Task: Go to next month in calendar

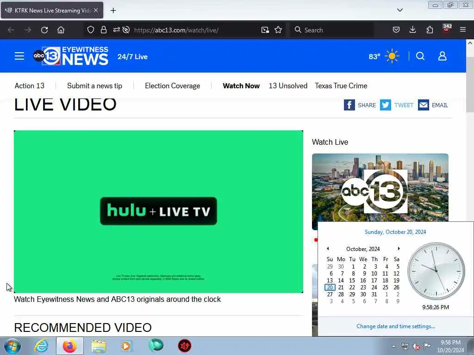Action: click(x=399, y=248)
